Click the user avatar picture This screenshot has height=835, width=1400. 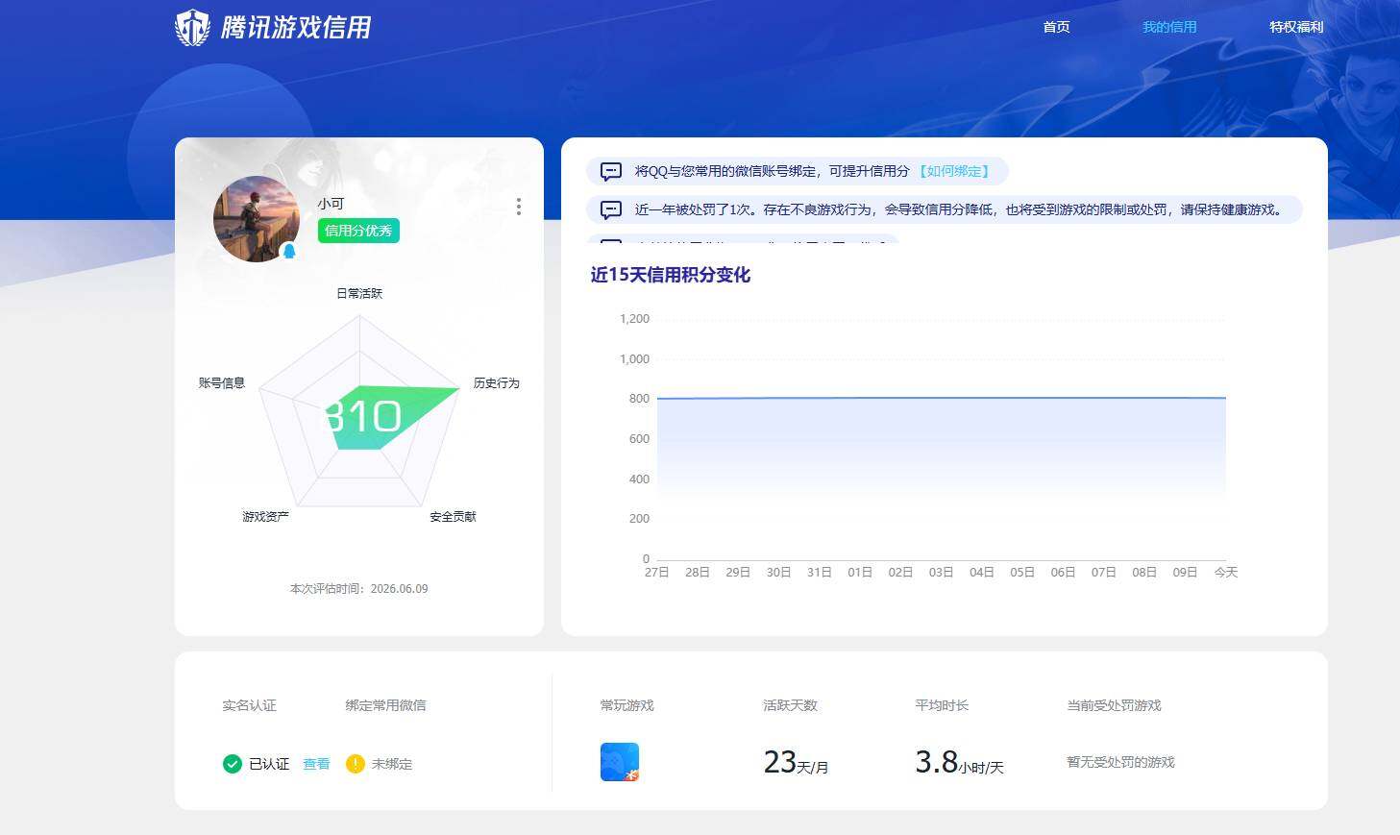tap(257, 219)
